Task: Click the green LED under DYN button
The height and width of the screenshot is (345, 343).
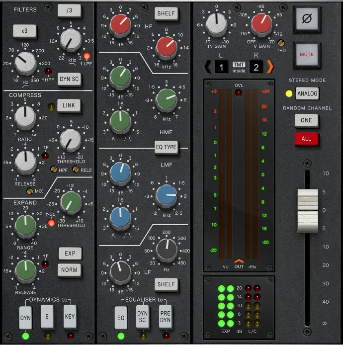Action: (25, 336)
